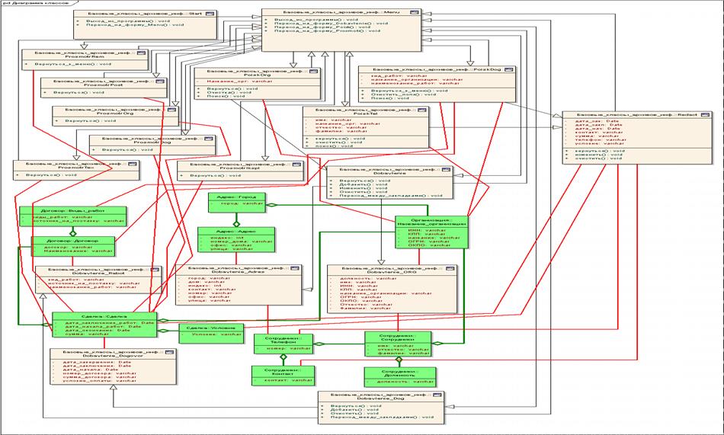Image resolution: width=724 pixels, height=435 pixels.
Task: Click 'изменить() : void' method in Redact class
Action: 599,155
